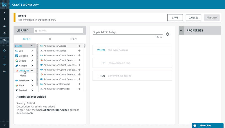Expand the Dropbox events category
This screenshot has height=128, width=225.
coord(32,56)
